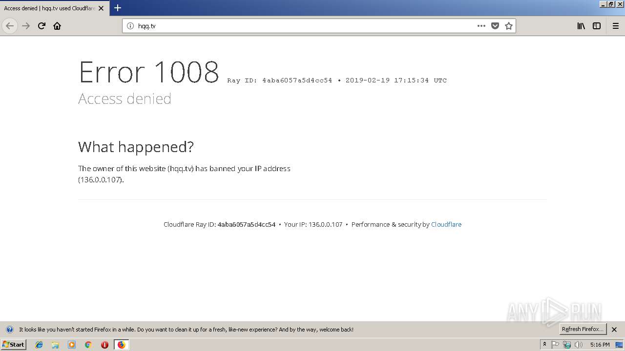This screenshot has height=351, width=625.
Task: Switch to Firefox taskbar button
Action: pyautogui.click(x=121, y=345)
